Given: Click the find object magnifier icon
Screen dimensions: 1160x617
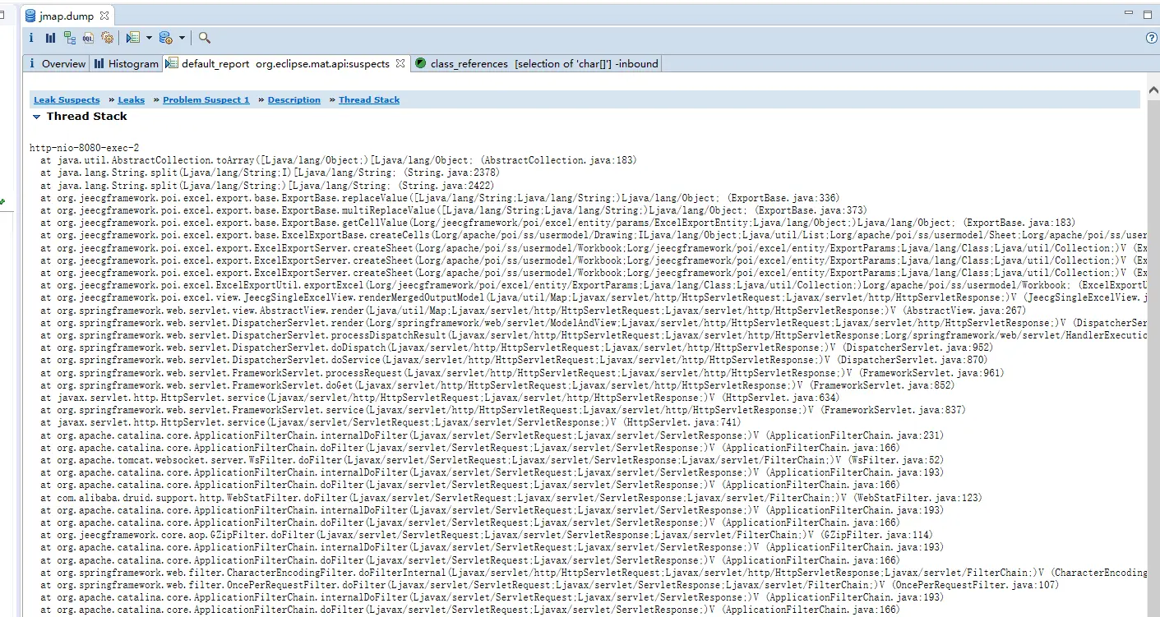Looking at the screenshot, I should click(205, 38).
